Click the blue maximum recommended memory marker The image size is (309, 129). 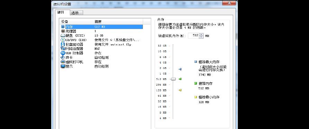click(180, 69)
